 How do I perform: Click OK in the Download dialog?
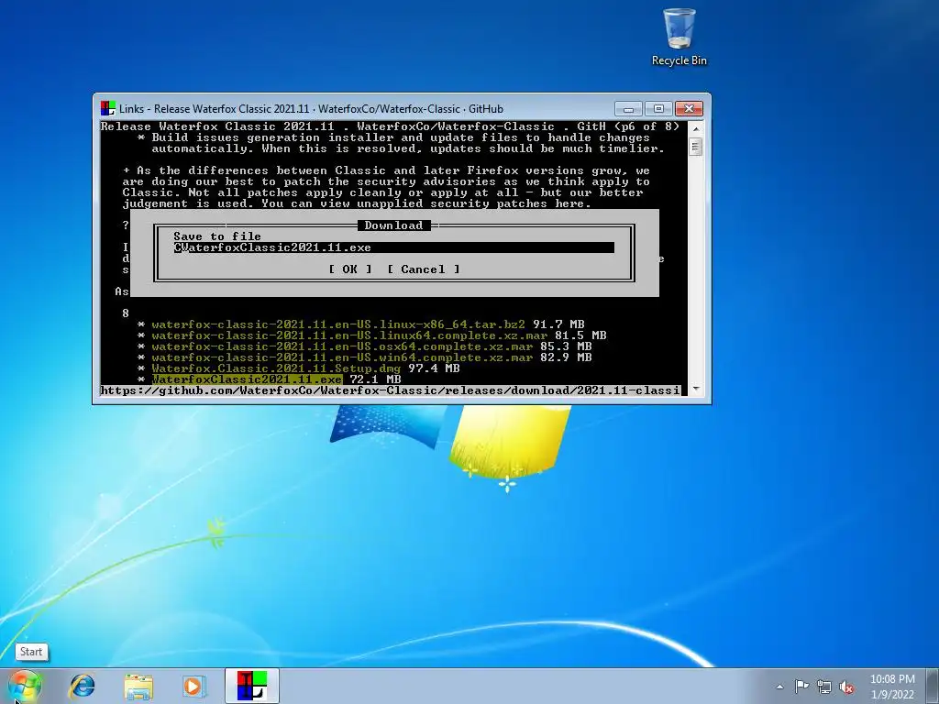click(349, 269)
